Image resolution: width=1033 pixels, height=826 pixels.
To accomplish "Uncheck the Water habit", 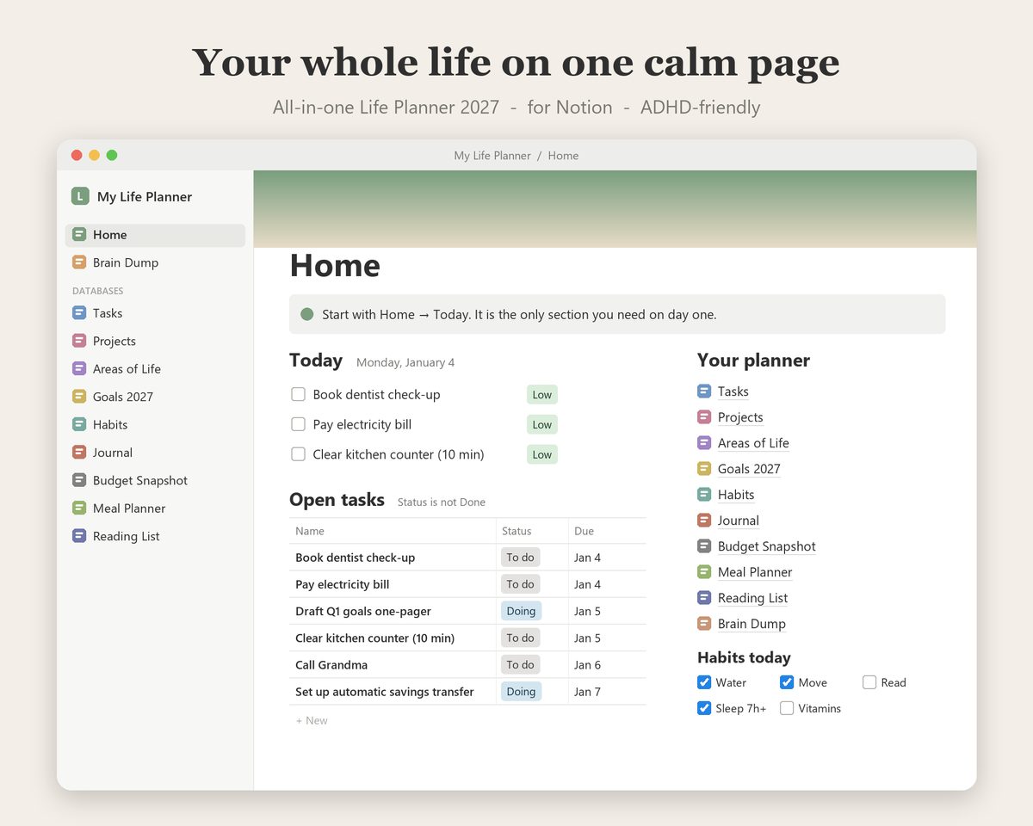I will (x=704, y=682).
